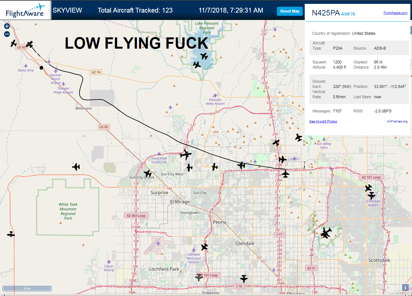This screenshot has height=296, width=412.
Task: Click the Sun Valley Fliers airport icon
Action: (324, 139)
